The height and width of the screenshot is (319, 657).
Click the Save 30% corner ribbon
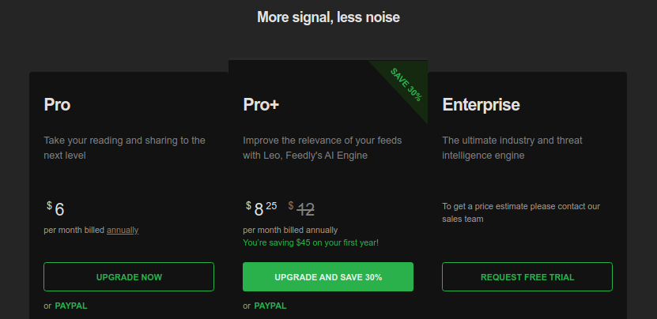coord(406,84)
